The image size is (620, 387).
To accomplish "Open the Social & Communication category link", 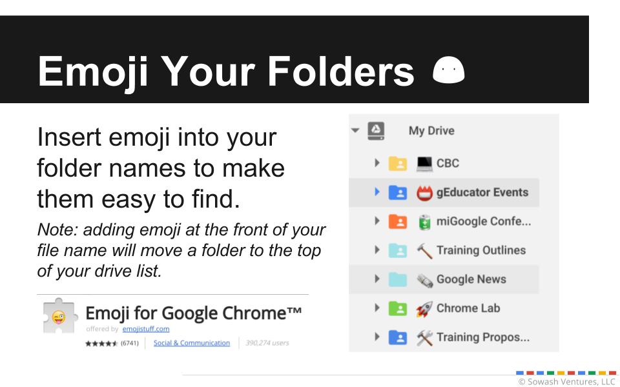I will point(191,342).
